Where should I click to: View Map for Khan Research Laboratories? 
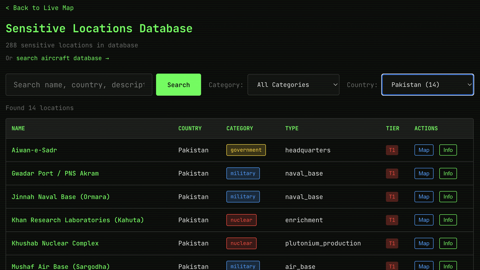click(x=424, y=220)
